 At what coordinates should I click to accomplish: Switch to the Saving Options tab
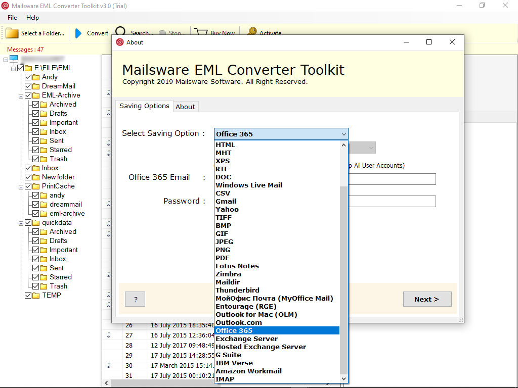point(144,106)
